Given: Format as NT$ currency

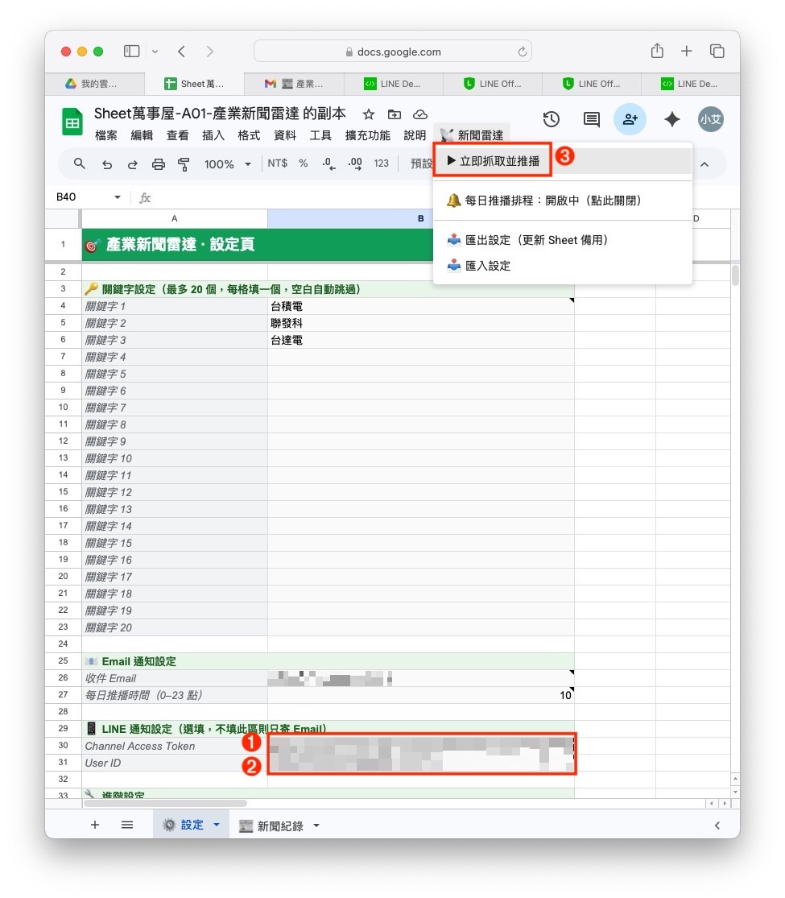Looking at the screenshot, I should (x=277, y=163).
